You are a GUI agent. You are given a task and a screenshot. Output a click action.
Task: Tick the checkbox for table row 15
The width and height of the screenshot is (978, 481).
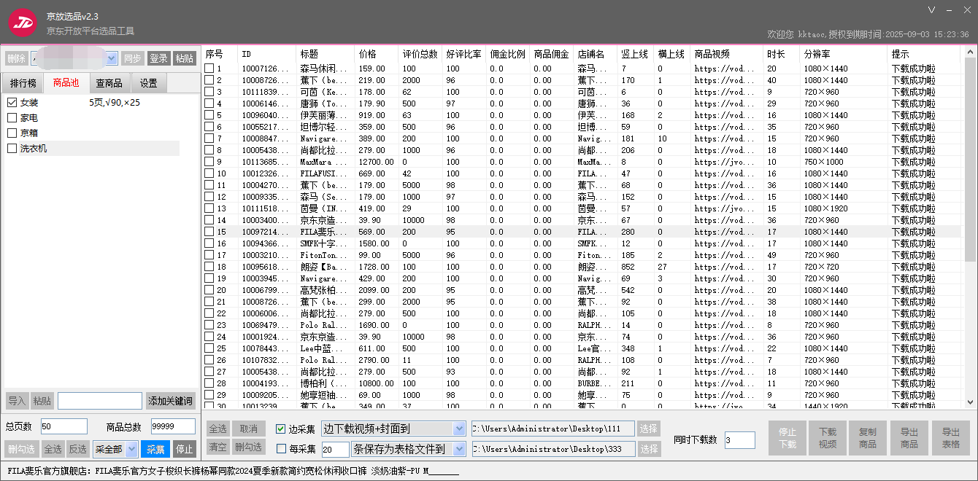[x=209, y=232]
